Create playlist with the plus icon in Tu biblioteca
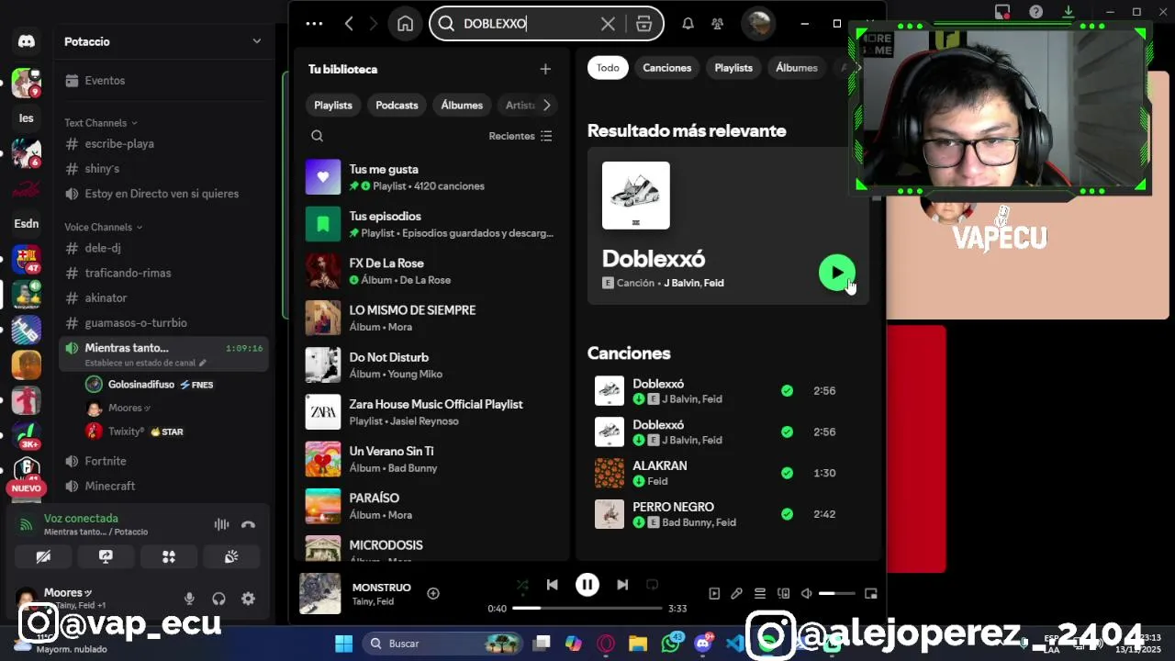1175x661 pixels. pos(545,69)
